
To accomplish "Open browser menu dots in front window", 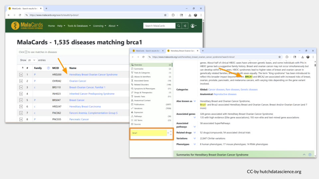I will click(313, 57).
